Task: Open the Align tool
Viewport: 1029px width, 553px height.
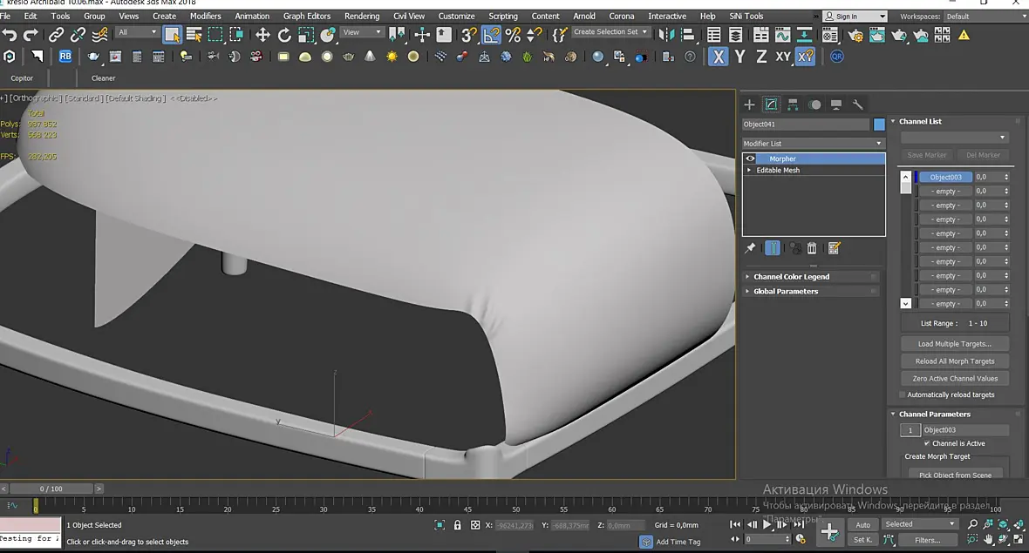Action: coord(688,35)
